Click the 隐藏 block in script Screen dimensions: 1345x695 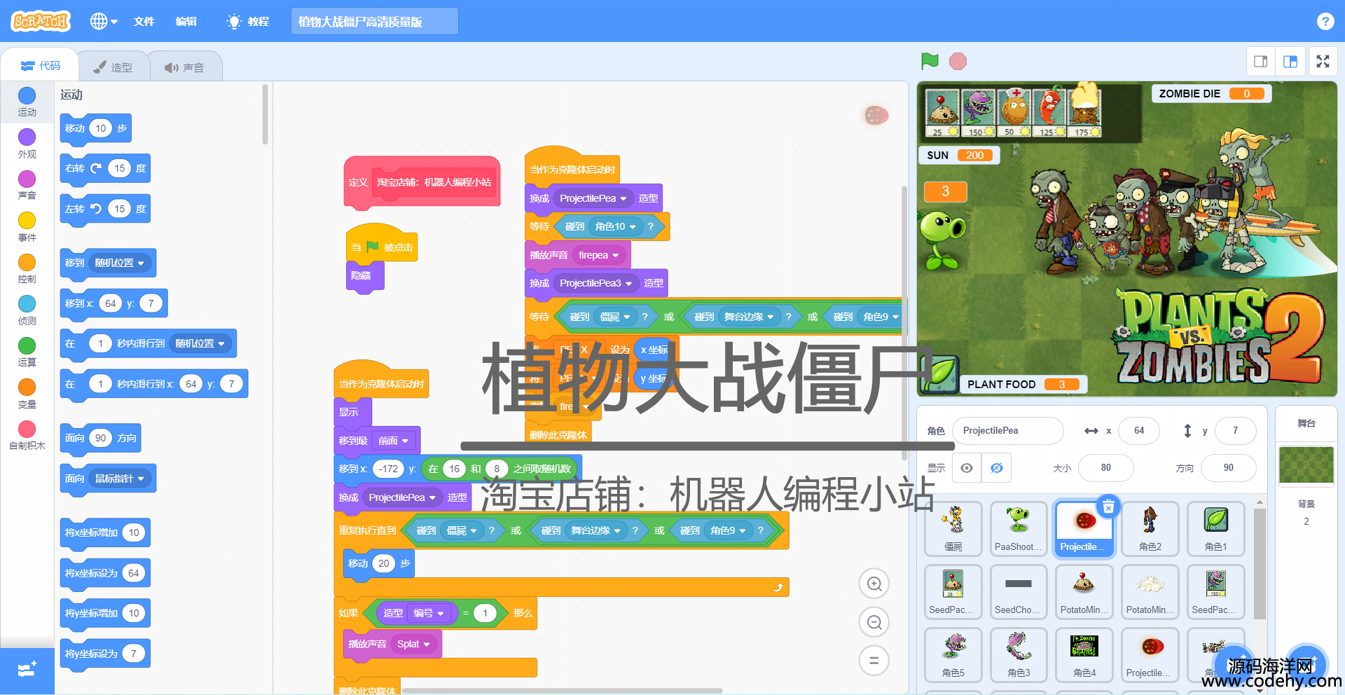[x=365, y=276]
